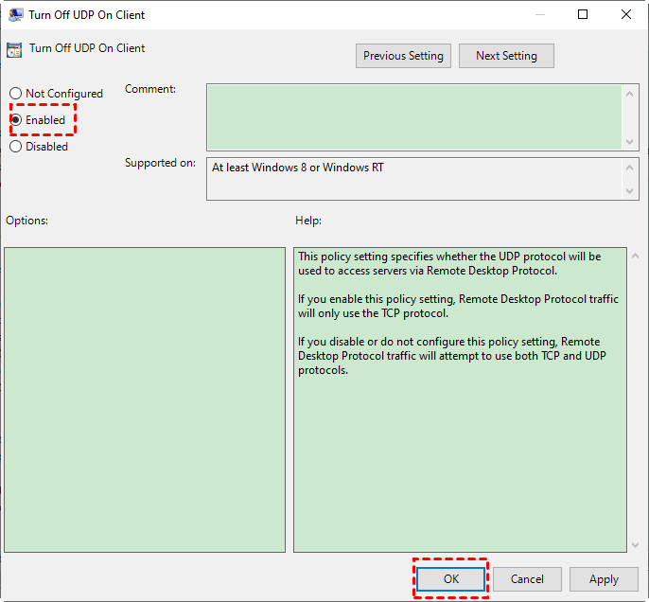This screenshot has height=602, width=649.
Task: Click the Comment box scroll down arrow
Action: tap(631, 141)
